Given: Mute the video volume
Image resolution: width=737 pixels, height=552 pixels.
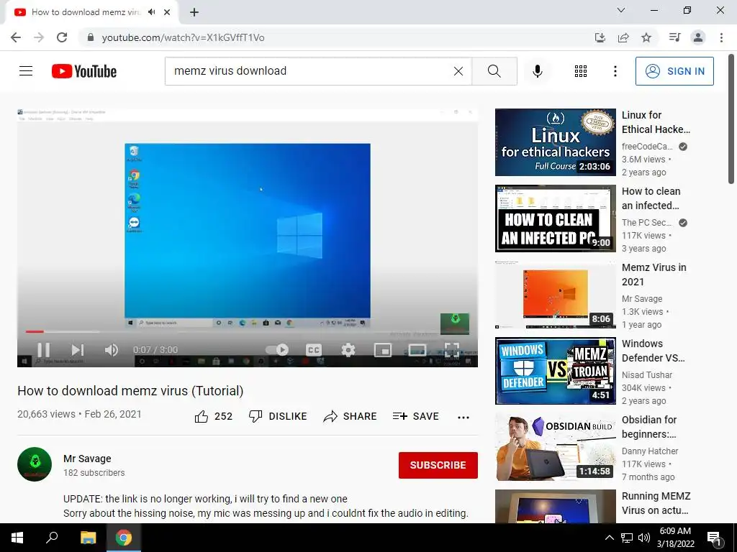Looking at the screenshot, I should tap(112, 350).
